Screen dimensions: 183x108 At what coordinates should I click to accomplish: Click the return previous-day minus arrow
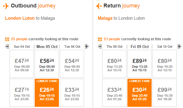100,47
